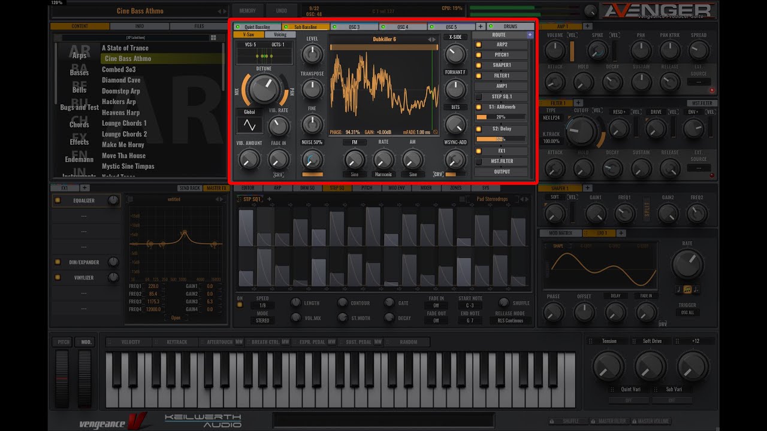Click the MEMORY button
The height and width of the screenshot is (431, 767).
tap(247, 11)
